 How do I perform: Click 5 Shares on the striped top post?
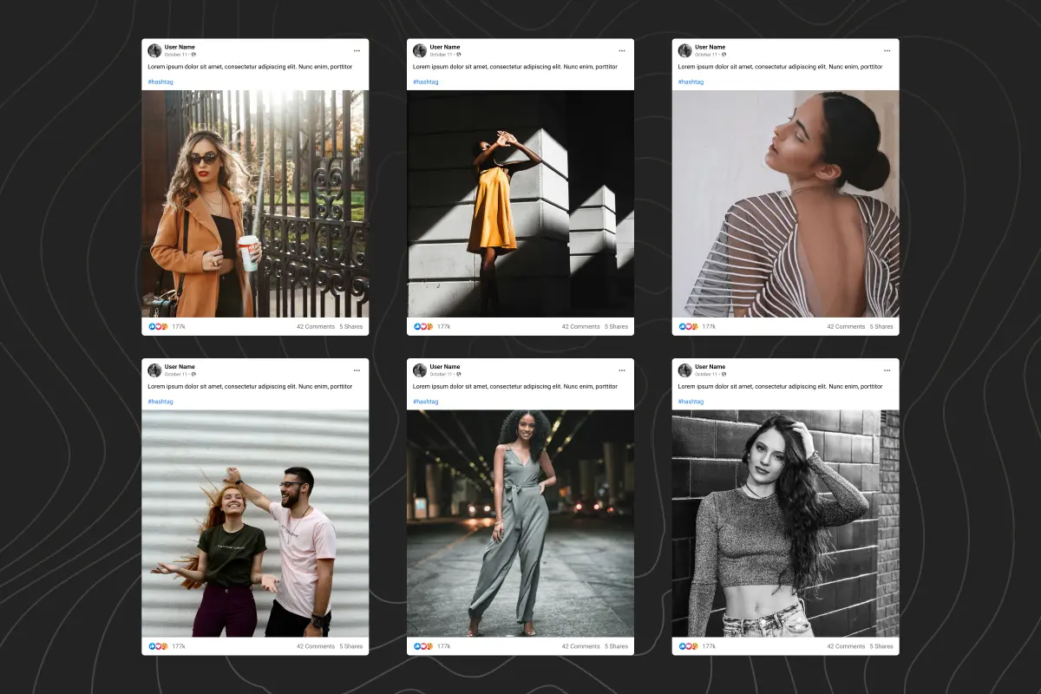pyautogui.click(x=882, y=327)
